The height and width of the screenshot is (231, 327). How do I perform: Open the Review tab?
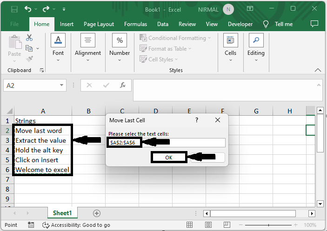click(x=187, y=24)
